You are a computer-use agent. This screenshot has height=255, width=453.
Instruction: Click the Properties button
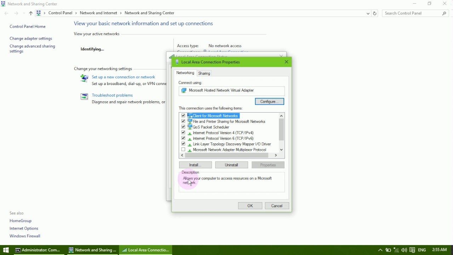(268, 165)
